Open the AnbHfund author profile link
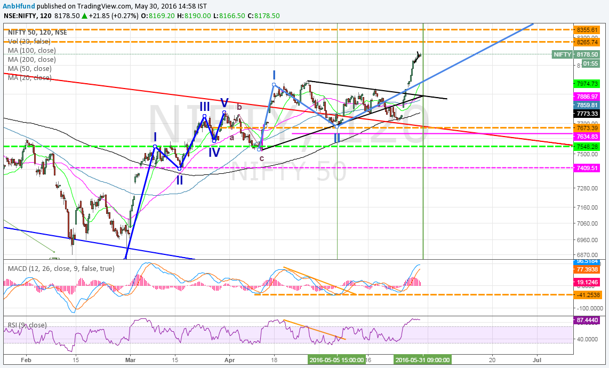609x368 pixels. tap(18, 6)
